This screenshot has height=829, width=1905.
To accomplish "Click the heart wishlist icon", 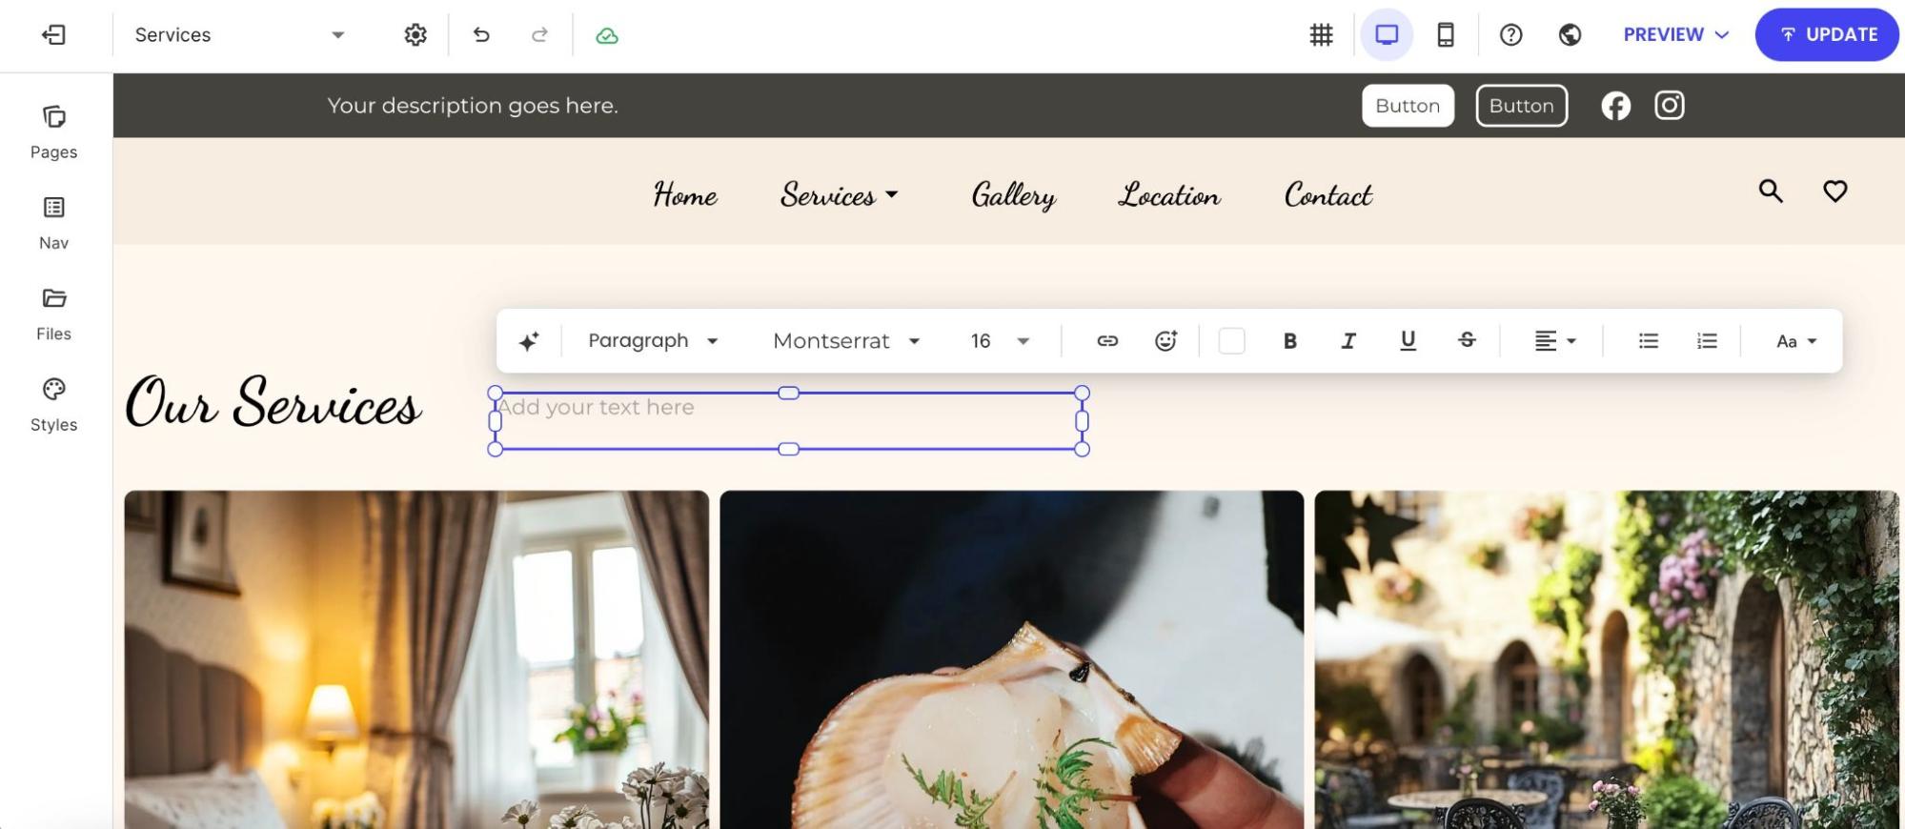I will click(1834, 191).
